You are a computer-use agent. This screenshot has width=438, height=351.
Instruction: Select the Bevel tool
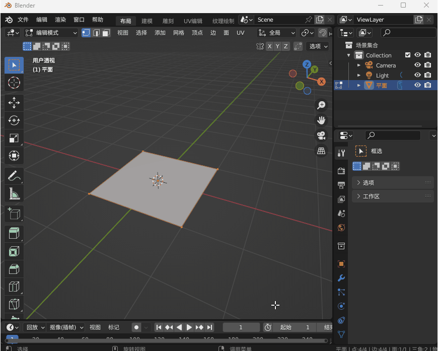(x=14, y=269)
